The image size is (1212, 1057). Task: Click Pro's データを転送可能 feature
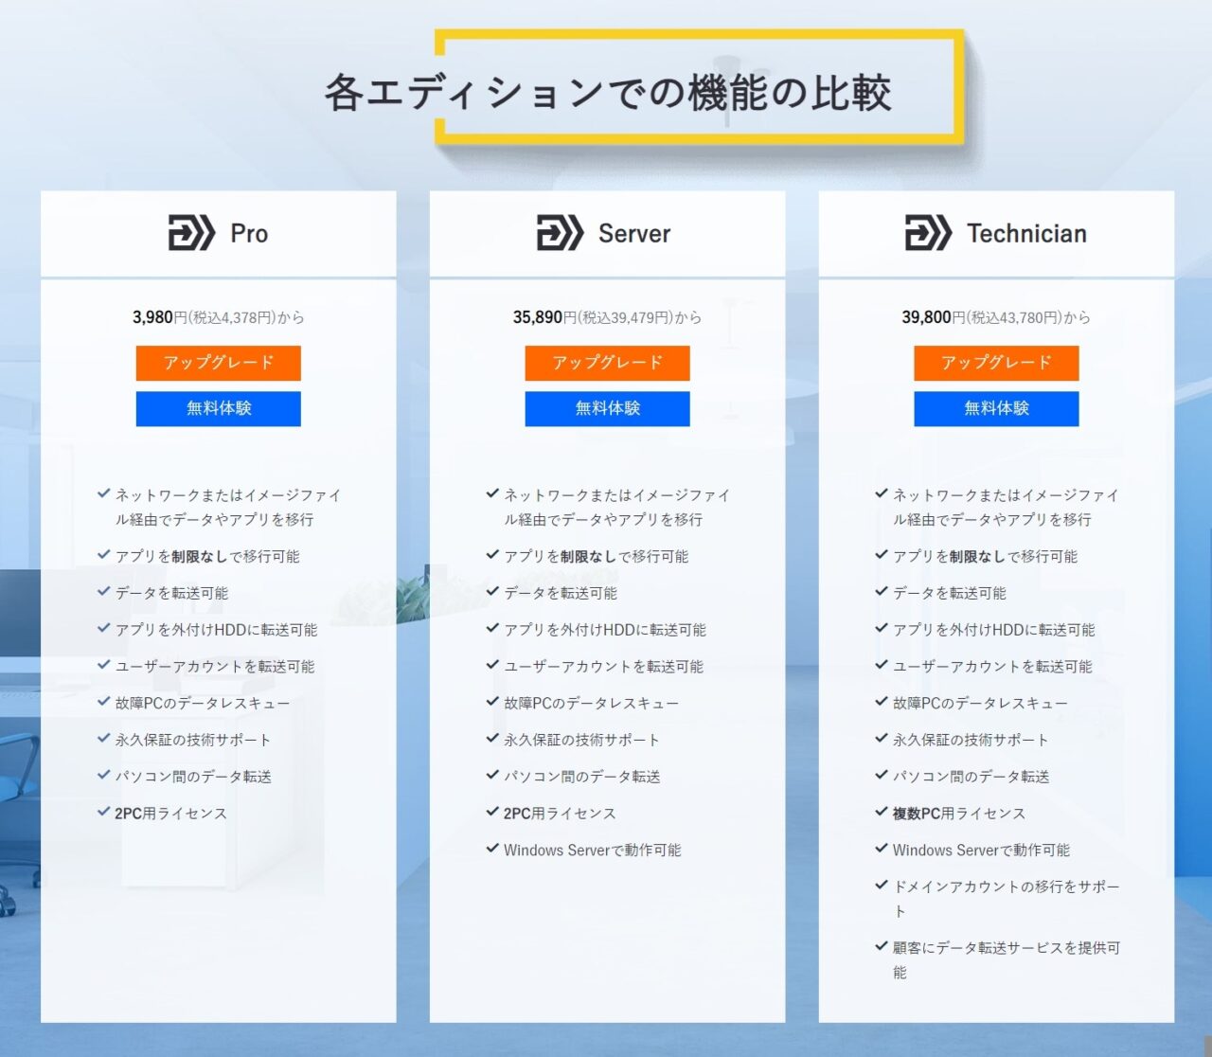171,593
